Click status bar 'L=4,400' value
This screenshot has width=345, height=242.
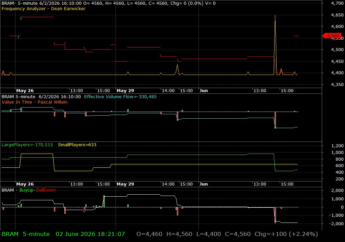coord(209,234)
